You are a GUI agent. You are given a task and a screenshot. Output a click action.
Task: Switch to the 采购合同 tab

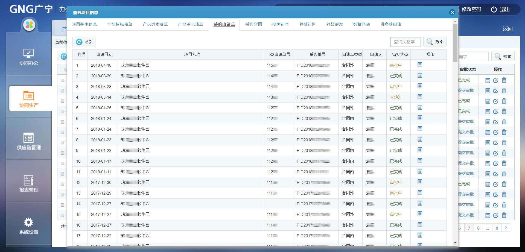[x=253, y=25]
